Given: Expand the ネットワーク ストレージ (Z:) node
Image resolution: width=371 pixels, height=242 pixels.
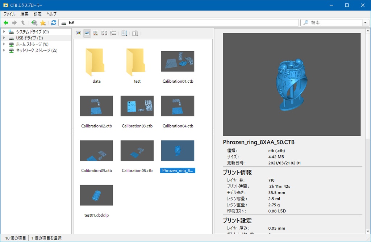Looking at the screenshot, I should pyautogui.click(x=4, y=50).
